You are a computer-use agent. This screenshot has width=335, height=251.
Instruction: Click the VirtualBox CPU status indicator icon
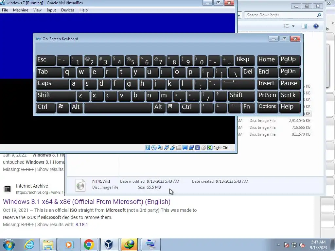tap(197, 148)
